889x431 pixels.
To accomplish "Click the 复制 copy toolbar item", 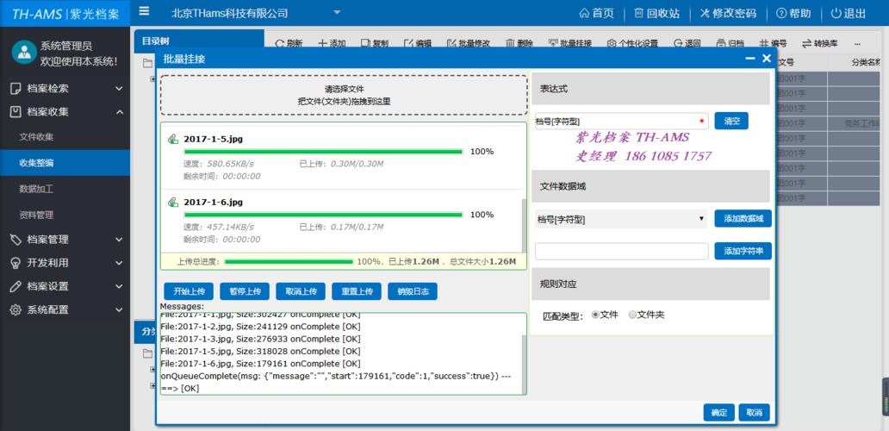I will pyautogui.click(x=375, y=44).
